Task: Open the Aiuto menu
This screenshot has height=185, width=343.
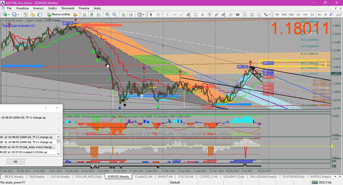Action: [97, 8]
